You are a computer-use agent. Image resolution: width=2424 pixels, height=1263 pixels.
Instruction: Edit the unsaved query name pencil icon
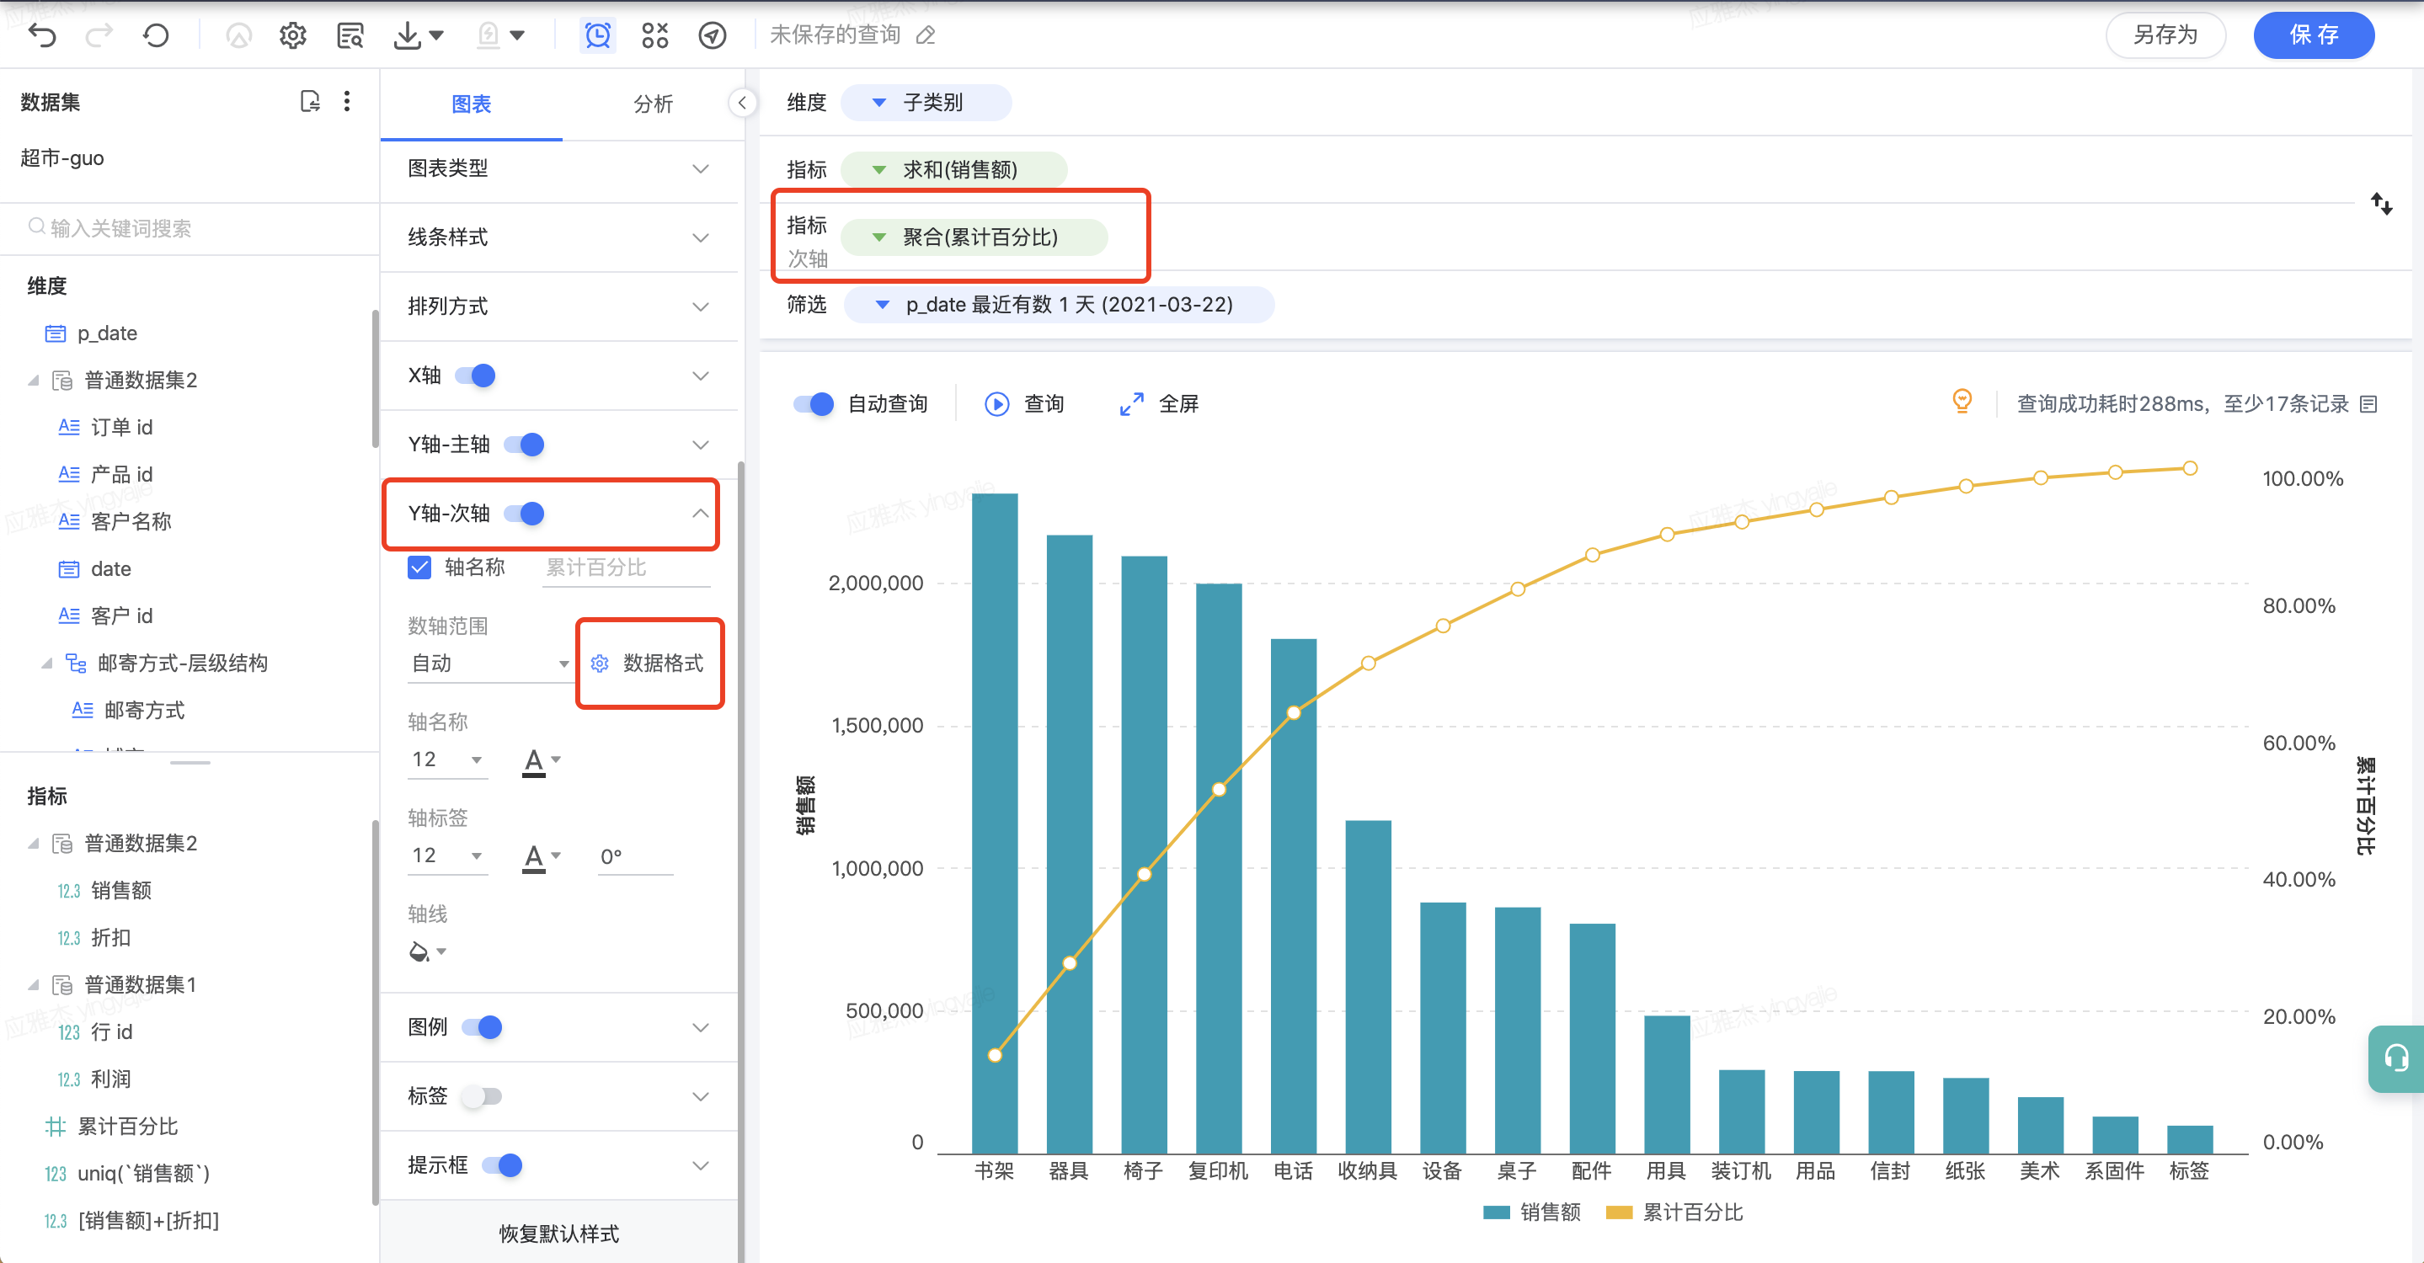point(926,35)
